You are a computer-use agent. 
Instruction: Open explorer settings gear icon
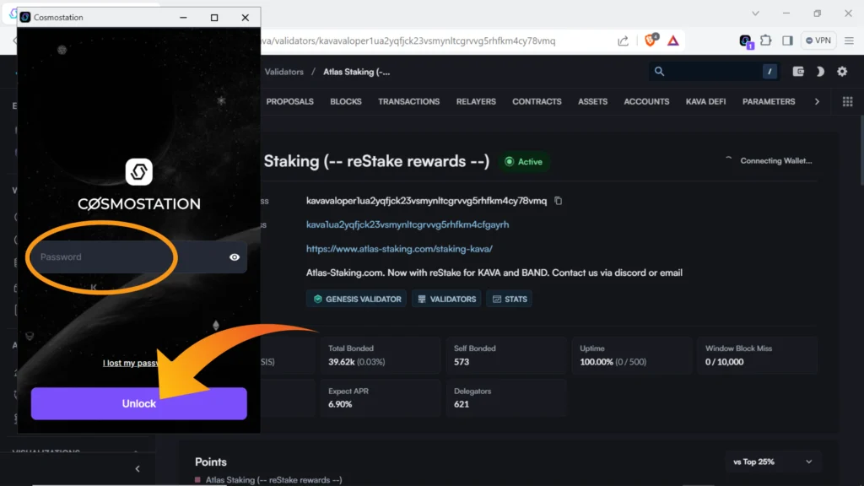[x=842, y=72]
